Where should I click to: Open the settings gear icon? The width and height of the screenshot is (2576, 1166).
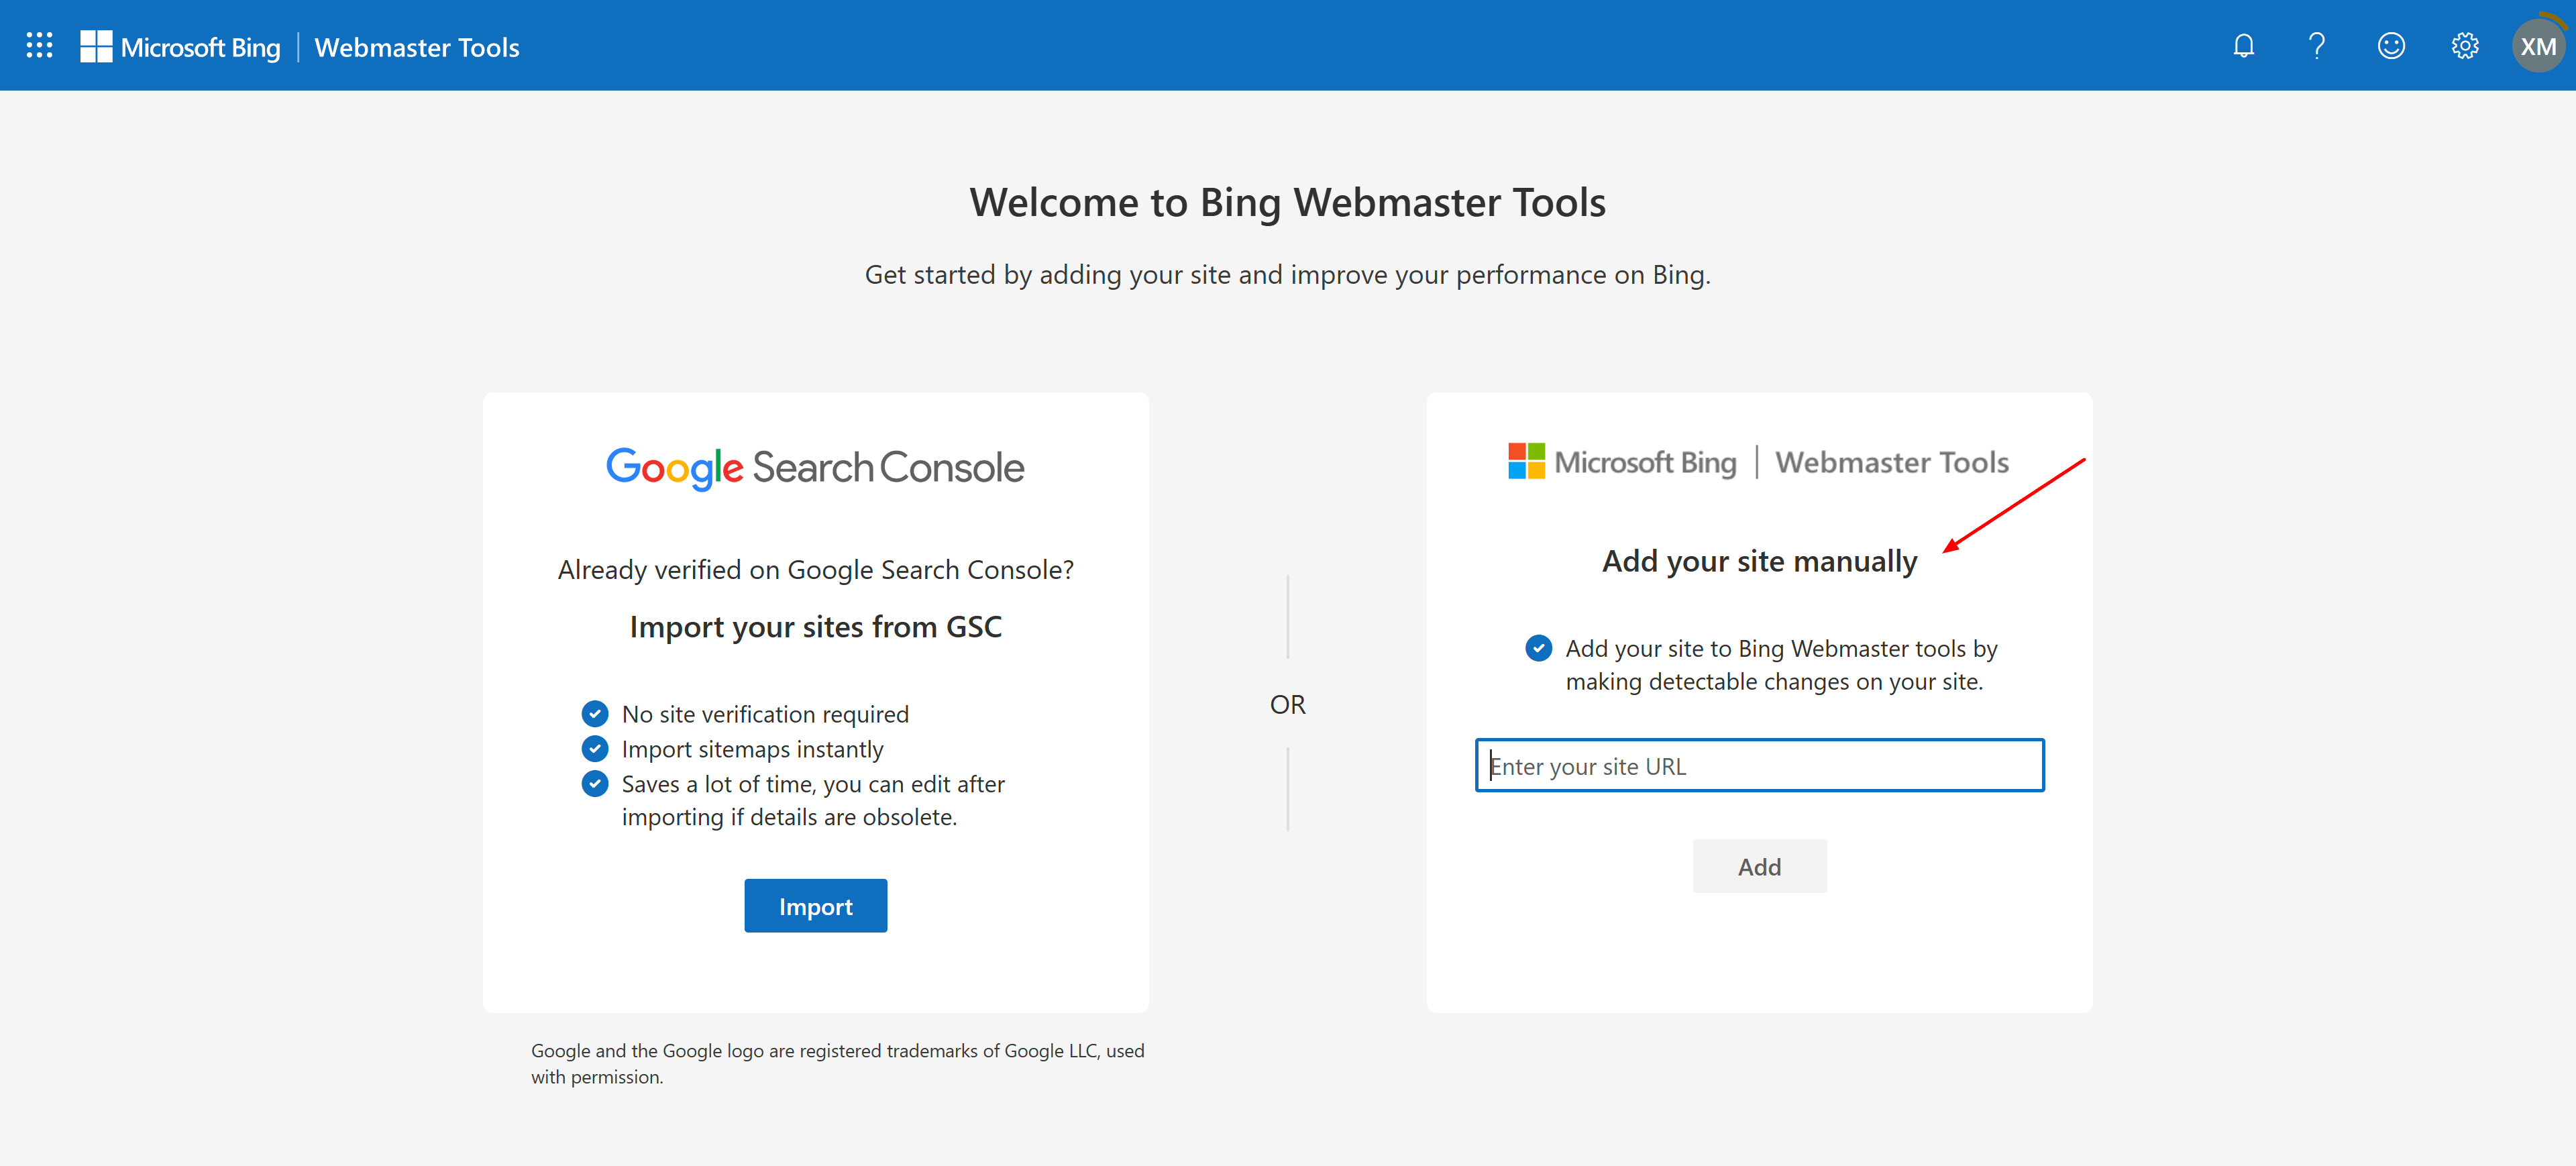(2464, 46)
